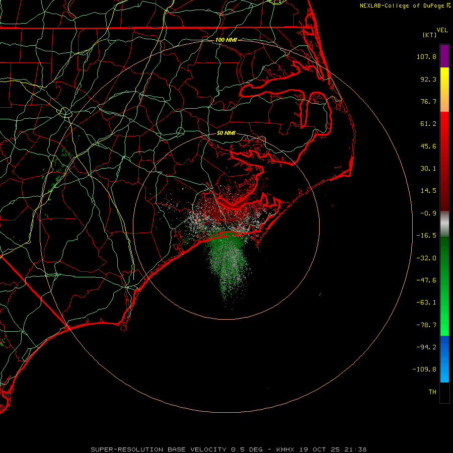453x453 pixels.
Task: Click the 100 NMI range ring label
Action: coord(226,40)
